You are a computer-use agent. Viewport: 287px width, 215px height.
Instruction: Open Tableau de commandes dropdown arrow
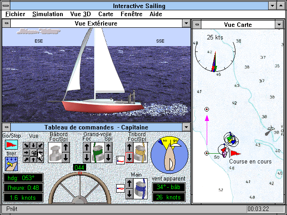coord(187,127)
